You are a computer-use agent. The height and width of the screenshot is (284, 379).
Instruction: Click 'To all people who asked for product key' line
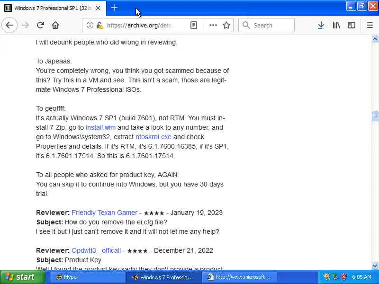pos(108,175)
